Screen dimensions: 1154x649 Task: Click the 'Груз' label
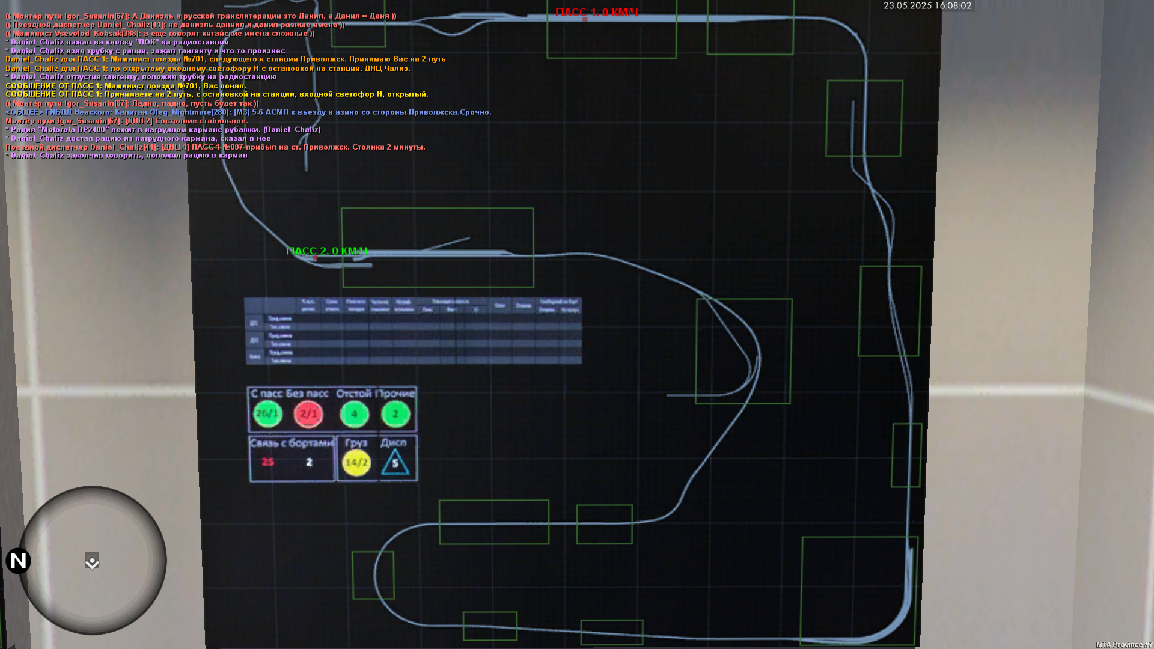click(356, 443)
